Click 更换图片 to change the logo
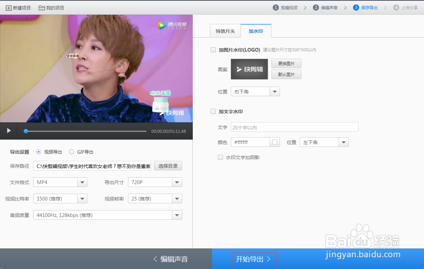424x269 pixels. (x=286, y=63)
